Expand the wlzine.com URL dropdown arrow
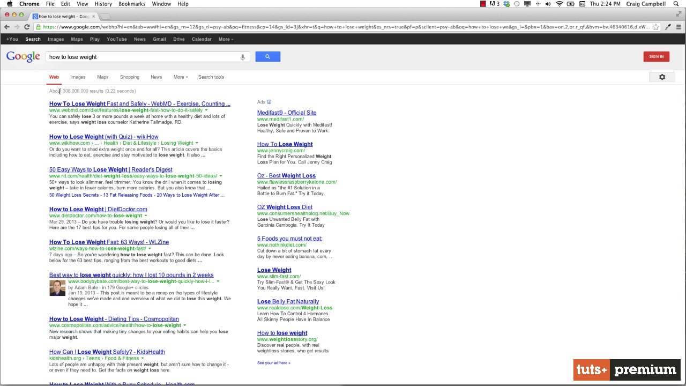The width and height of the screenshot is (686, 386). coord(150,249)
